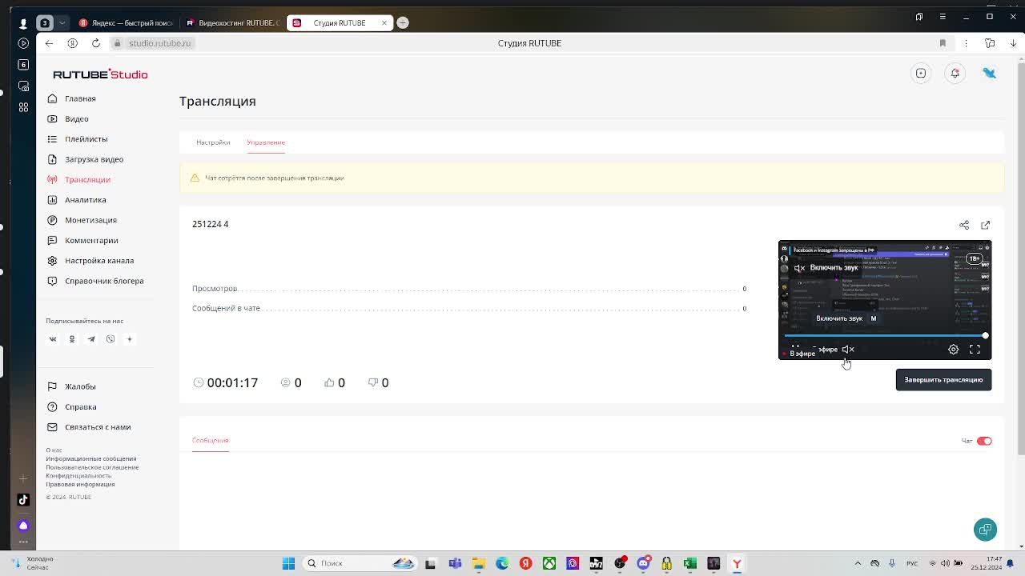Open Правовая информация link

(x=80, y=484)
